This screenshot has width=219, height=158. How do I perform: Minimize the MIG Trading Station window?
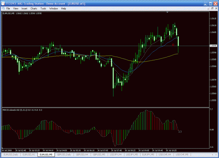click(205, 4)
